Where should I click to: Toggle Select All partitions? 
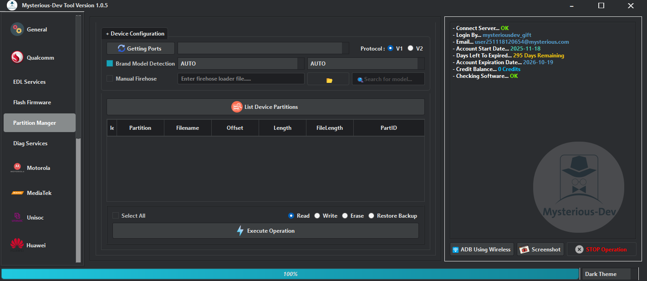coord(116,215)
